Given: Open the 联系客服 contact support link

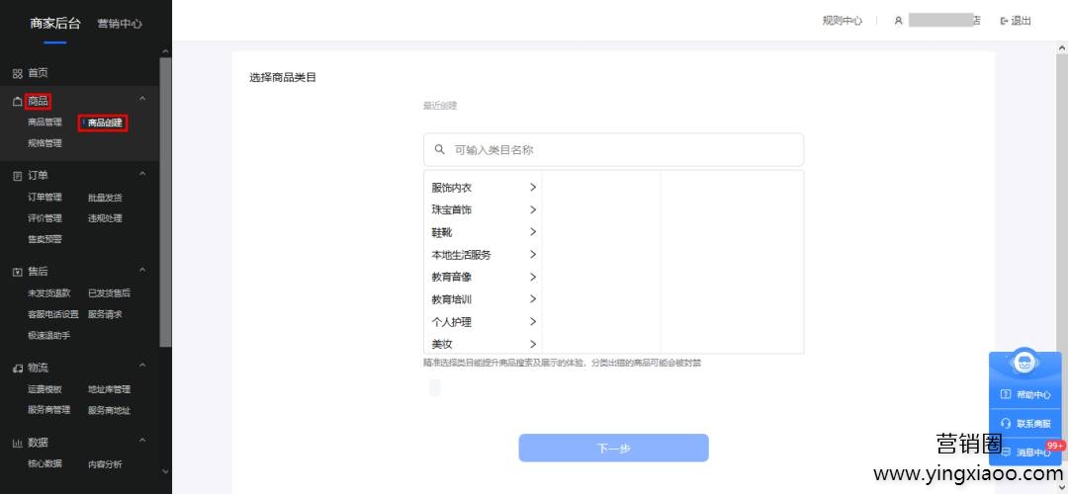Looking at the screenshot, I should (x=1033, y=423).
